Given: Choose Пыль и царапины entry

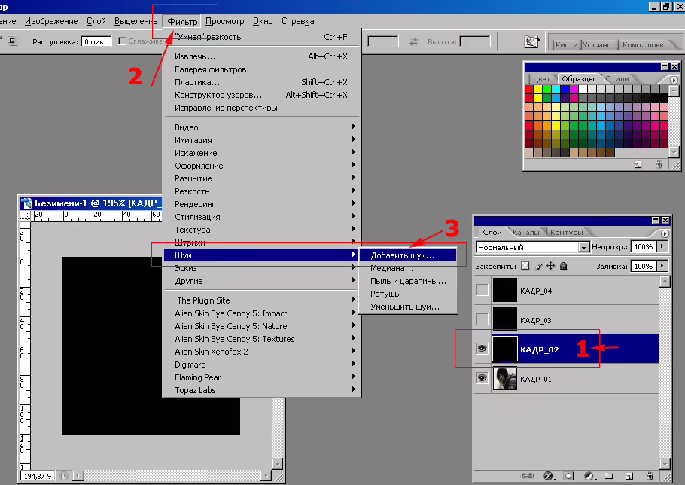Looking at the screenshot, I should click(407, 281).
